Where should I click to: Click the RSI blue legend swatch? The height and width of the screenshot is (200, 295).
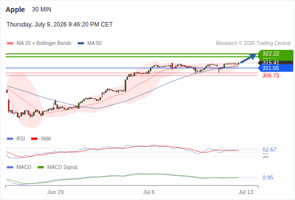tap(10, 139)
